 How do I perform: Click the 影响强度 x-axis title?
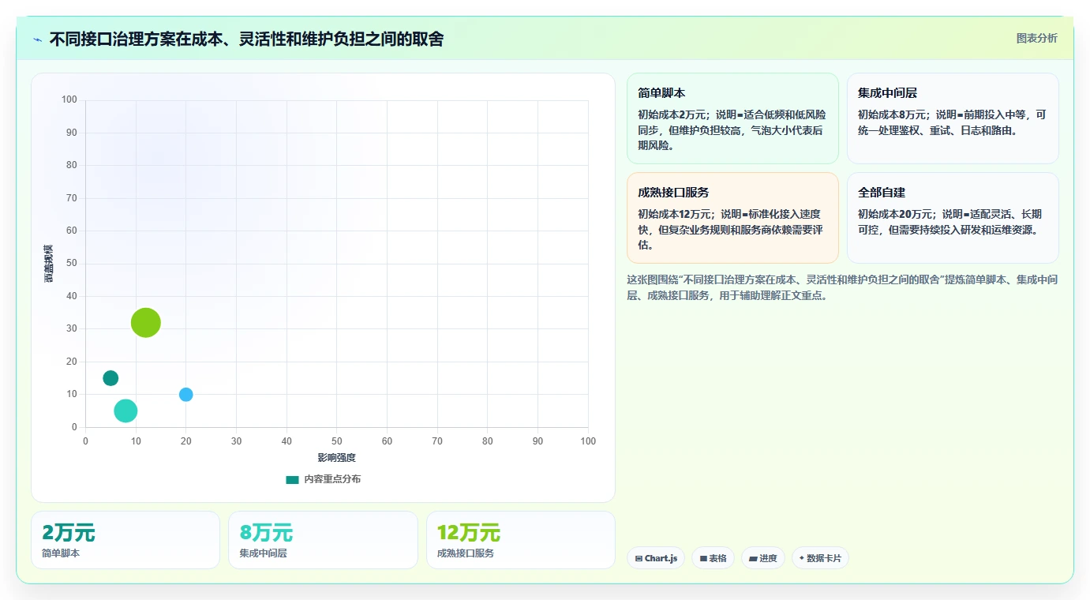pyautogui.click(x=337, y=458)
